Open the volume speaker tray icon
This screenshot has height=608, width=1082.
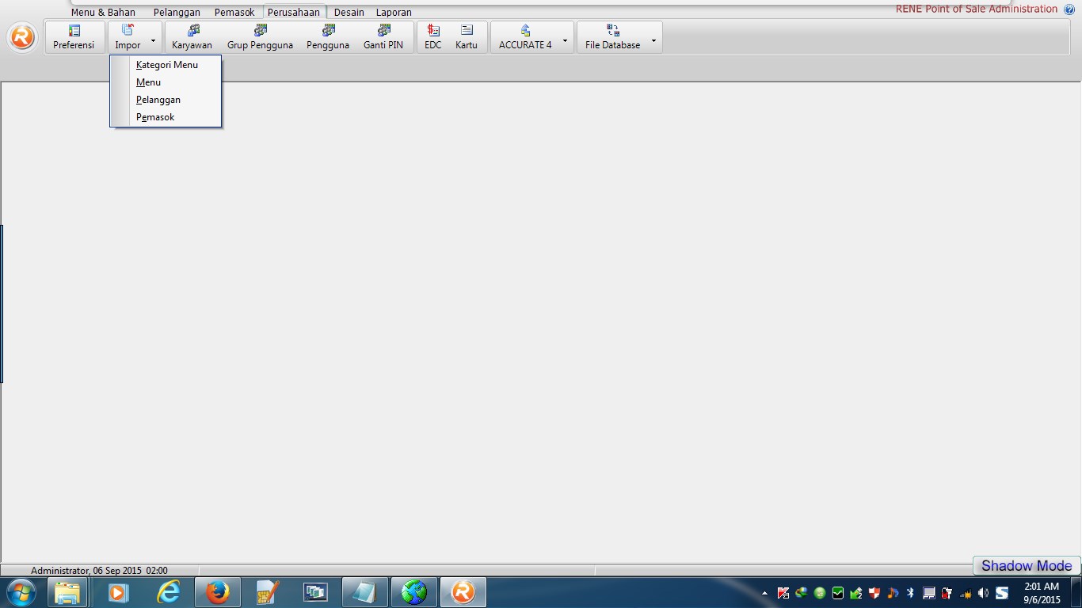(x=983, y=593)
